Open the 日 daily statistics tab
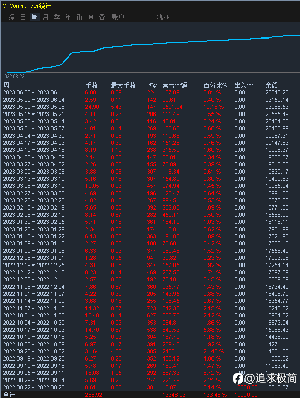 point(23,17)
